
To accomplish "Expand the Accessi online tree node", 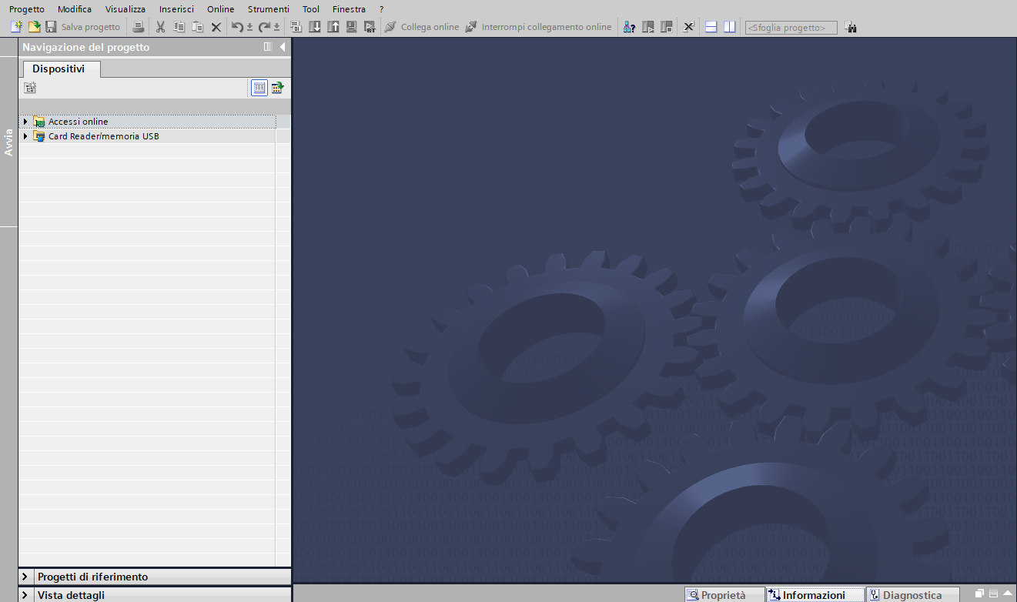I will [25, 122].
